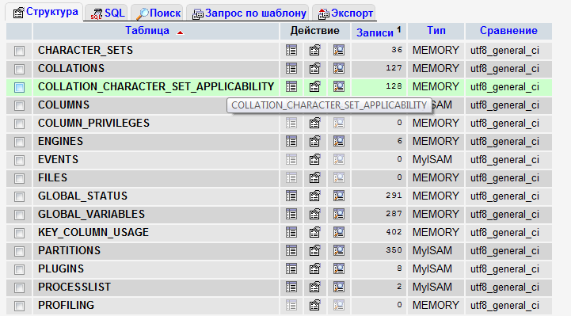Tick the FILES row checkbox
The width and height of the screenshot is (571, 316).
pyautogui.click(x=19, y=178)
